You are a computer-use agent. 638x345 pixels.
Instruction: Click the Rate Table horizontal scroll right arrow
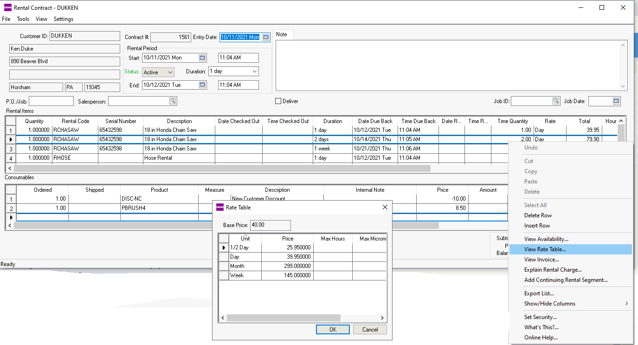click(x=382, y=318)
